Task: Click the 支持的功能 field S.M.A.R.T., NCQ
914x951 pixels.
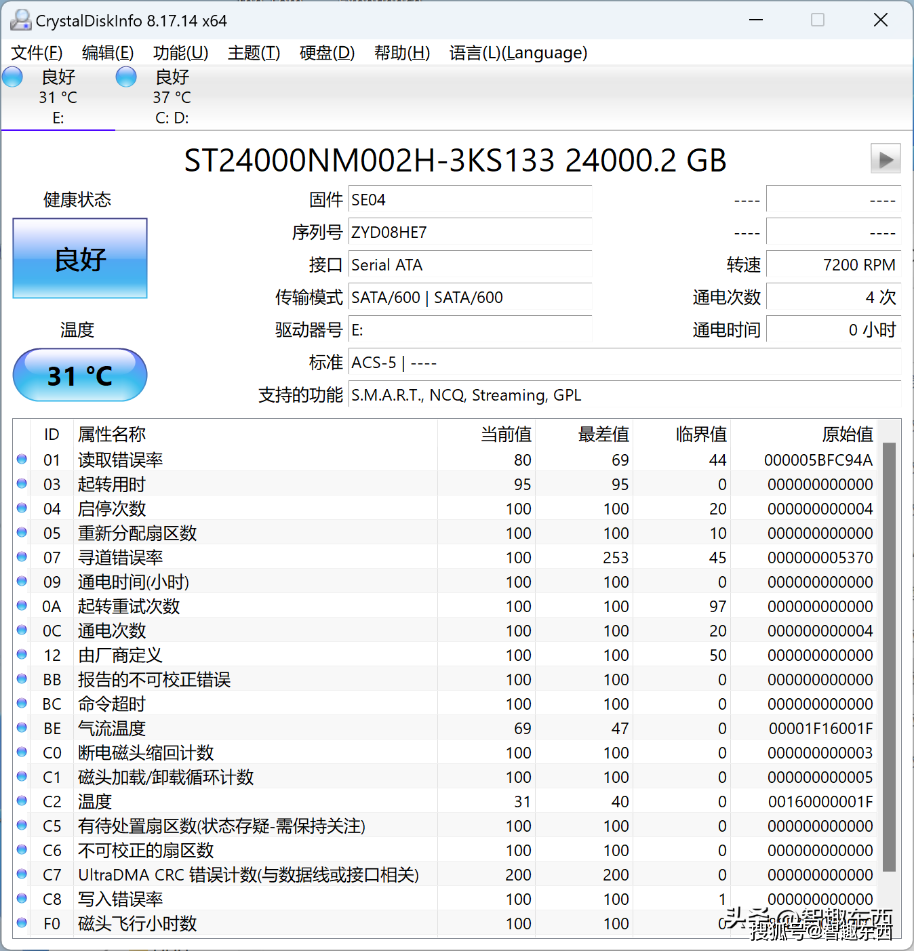Action: tap(624, 395)
